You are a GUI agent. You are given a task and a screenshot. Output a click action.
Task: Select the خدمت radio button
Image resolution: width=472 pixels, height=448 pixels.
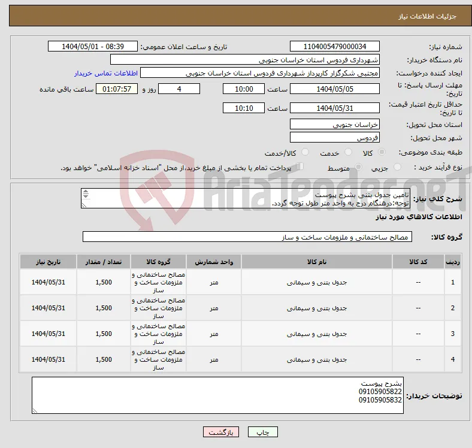(x=348, y=152)
